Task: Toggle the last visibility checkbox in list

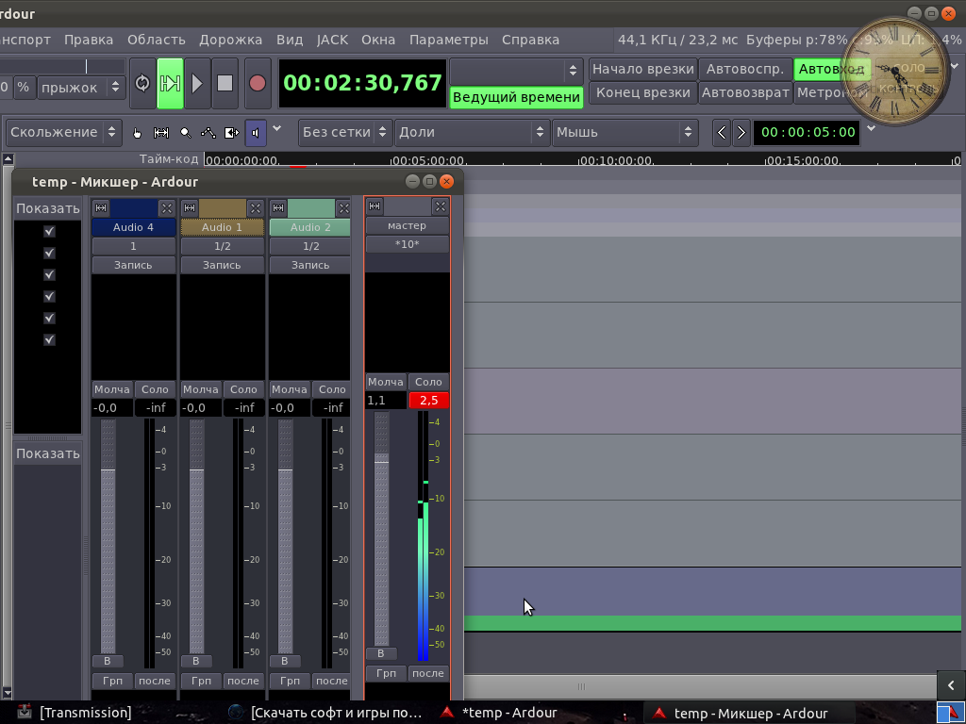Action: click(x=49, y=339)
